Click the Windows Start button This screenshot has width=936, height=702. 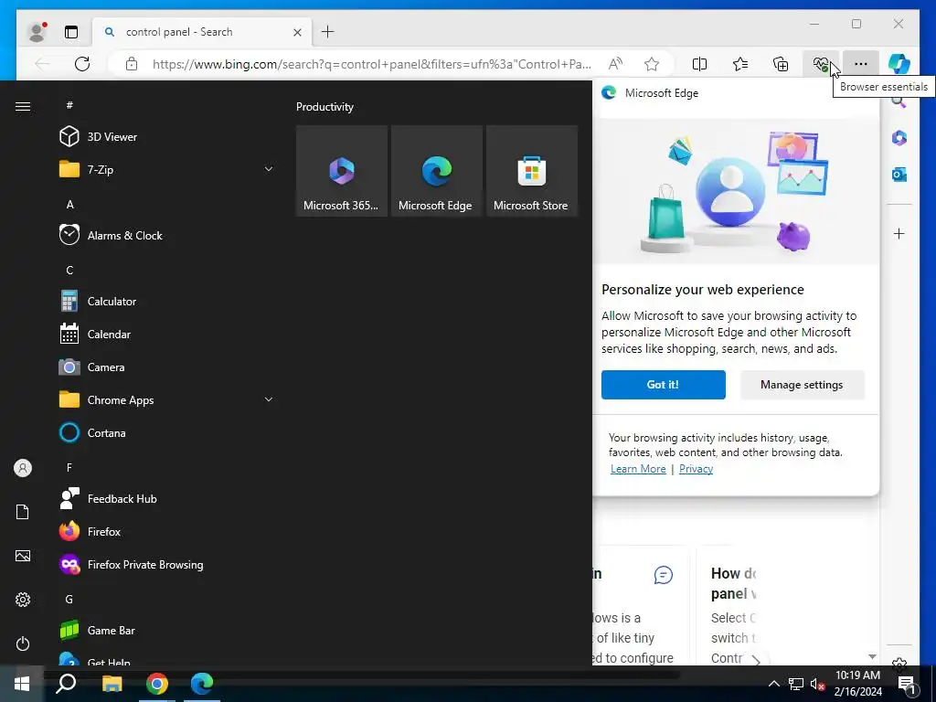pos(22,684)
